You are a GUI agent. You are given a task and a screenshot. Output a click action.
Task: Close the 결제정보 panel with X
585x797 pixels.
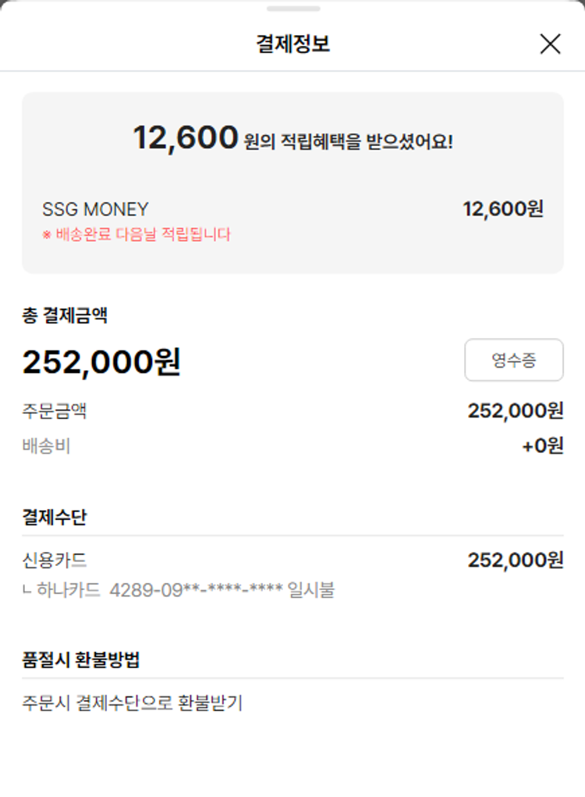[x=550, y=44]
